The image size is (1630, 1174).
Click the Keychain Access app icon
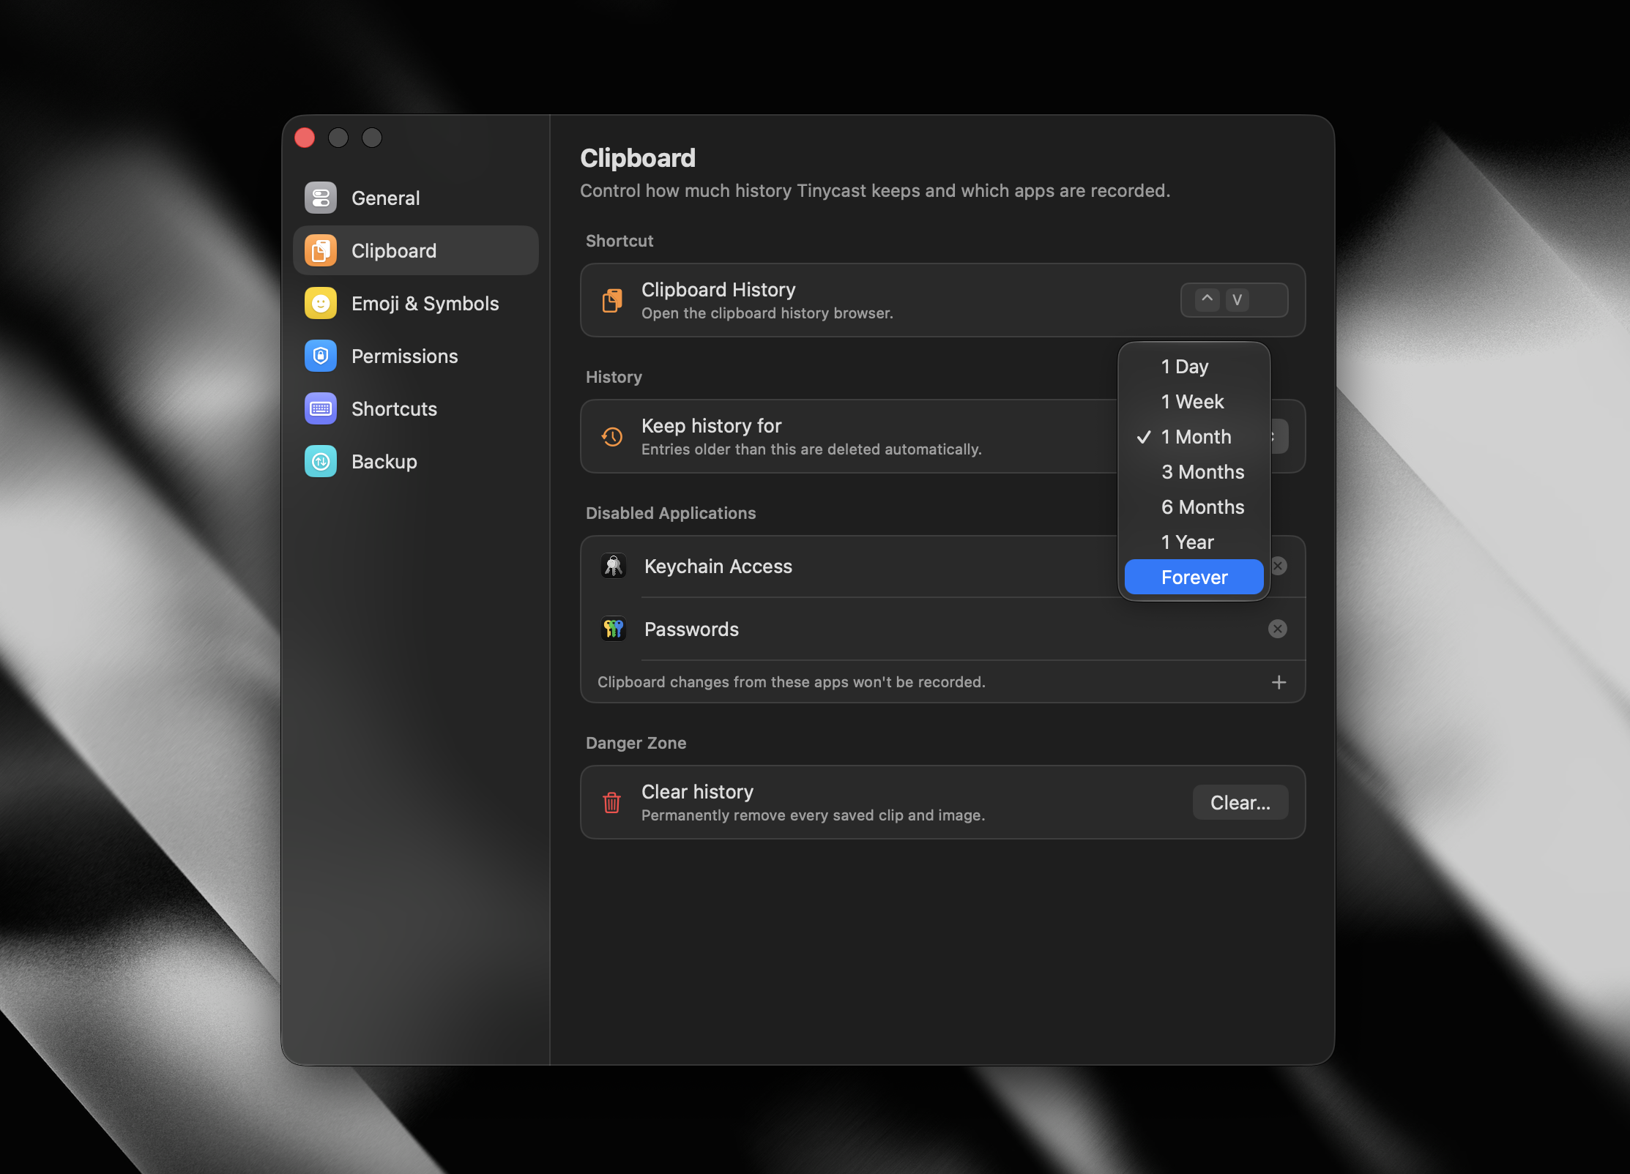(614, 566)
